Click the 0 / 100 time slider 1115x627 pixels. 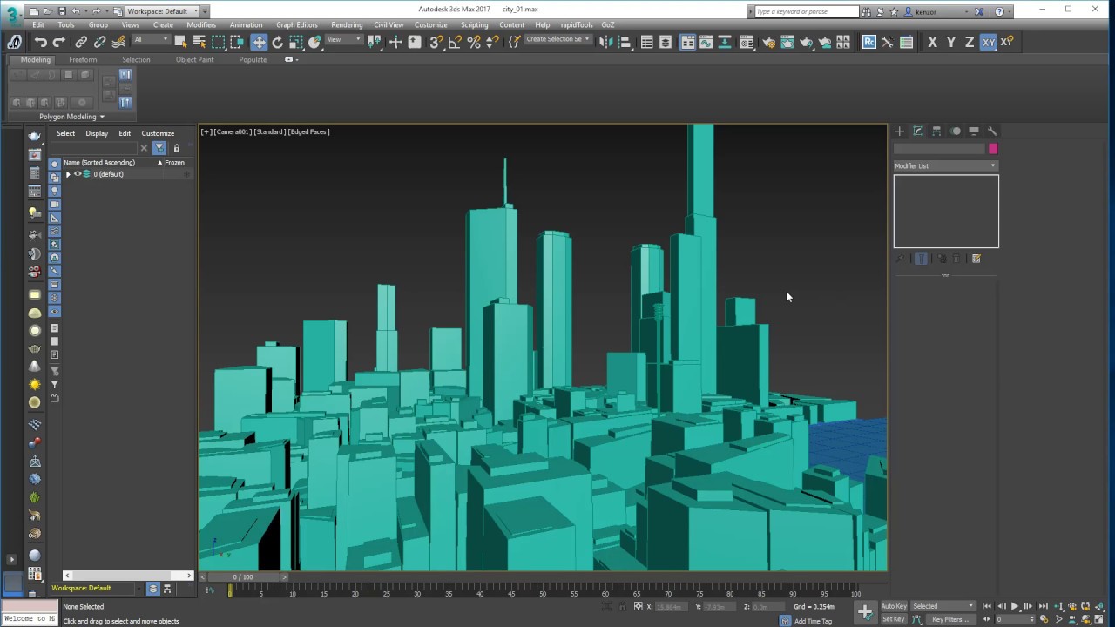coord(243,576)
